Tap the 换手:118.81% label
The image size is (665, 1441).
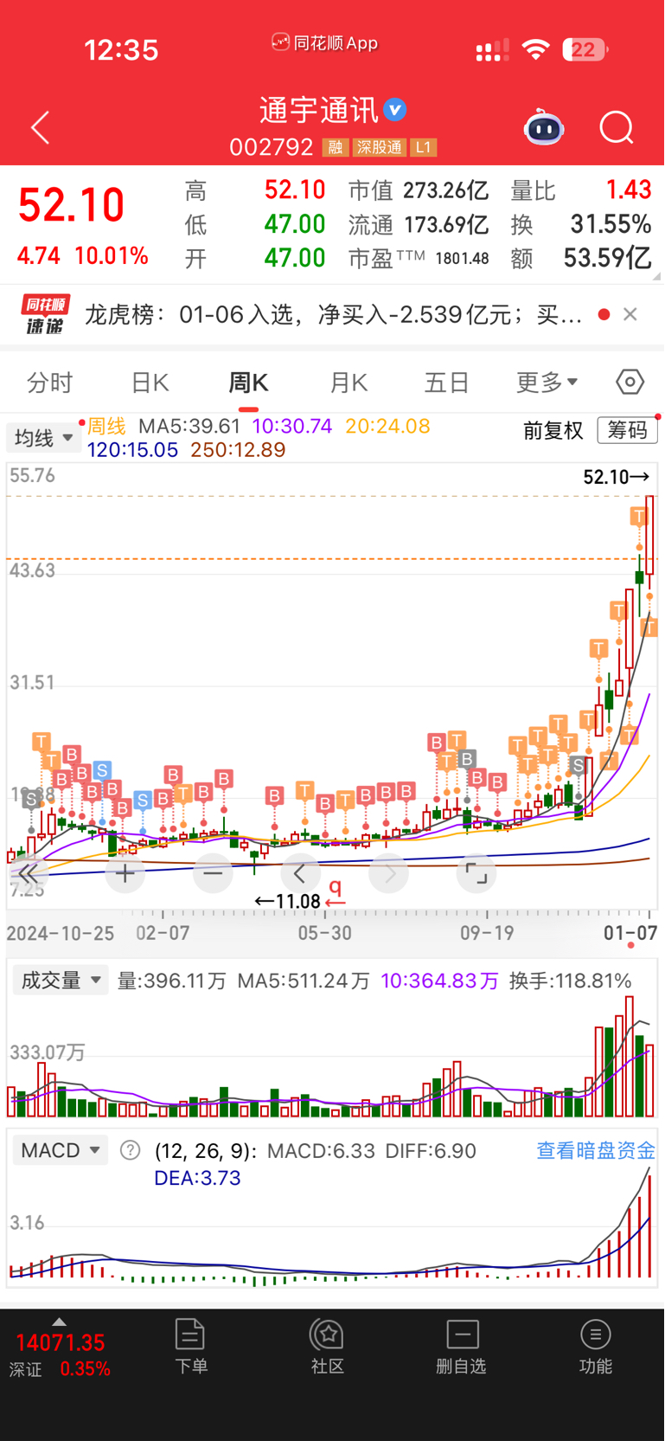571,981
